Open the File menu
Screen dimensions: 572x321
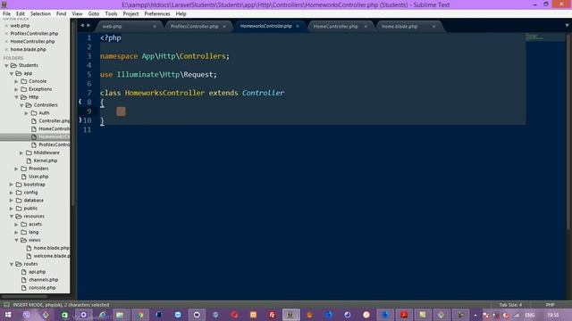pos(6,14)
